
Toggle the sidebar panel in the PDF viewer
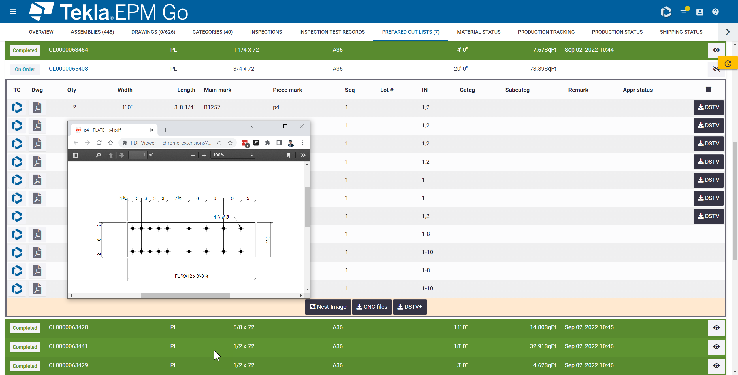click(75, 155)
